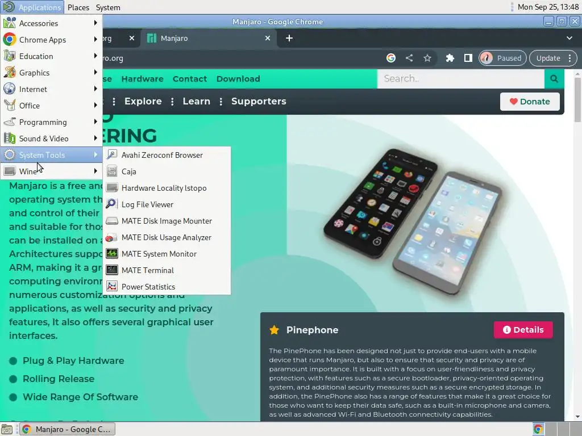Image resolution: width=582 pixels, height=436 pixels.
Task: Focus the website Search field
Action: click(460, 78)
